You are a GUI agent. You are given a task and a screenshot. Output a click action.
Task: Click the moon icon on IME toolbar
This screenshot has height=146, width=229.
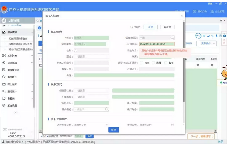tap(208, 36)
